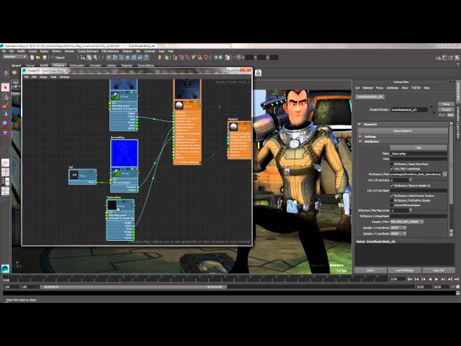Click the current frame number field in timeline
The height and width of the screenshot is (346, 461).
(x=396, y=279)
